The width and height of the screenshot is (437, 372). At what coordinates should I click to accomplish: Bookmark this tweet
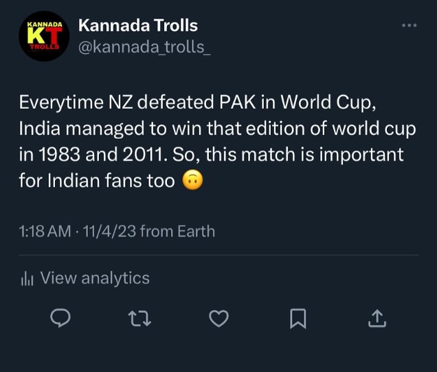tap(298, 318)
